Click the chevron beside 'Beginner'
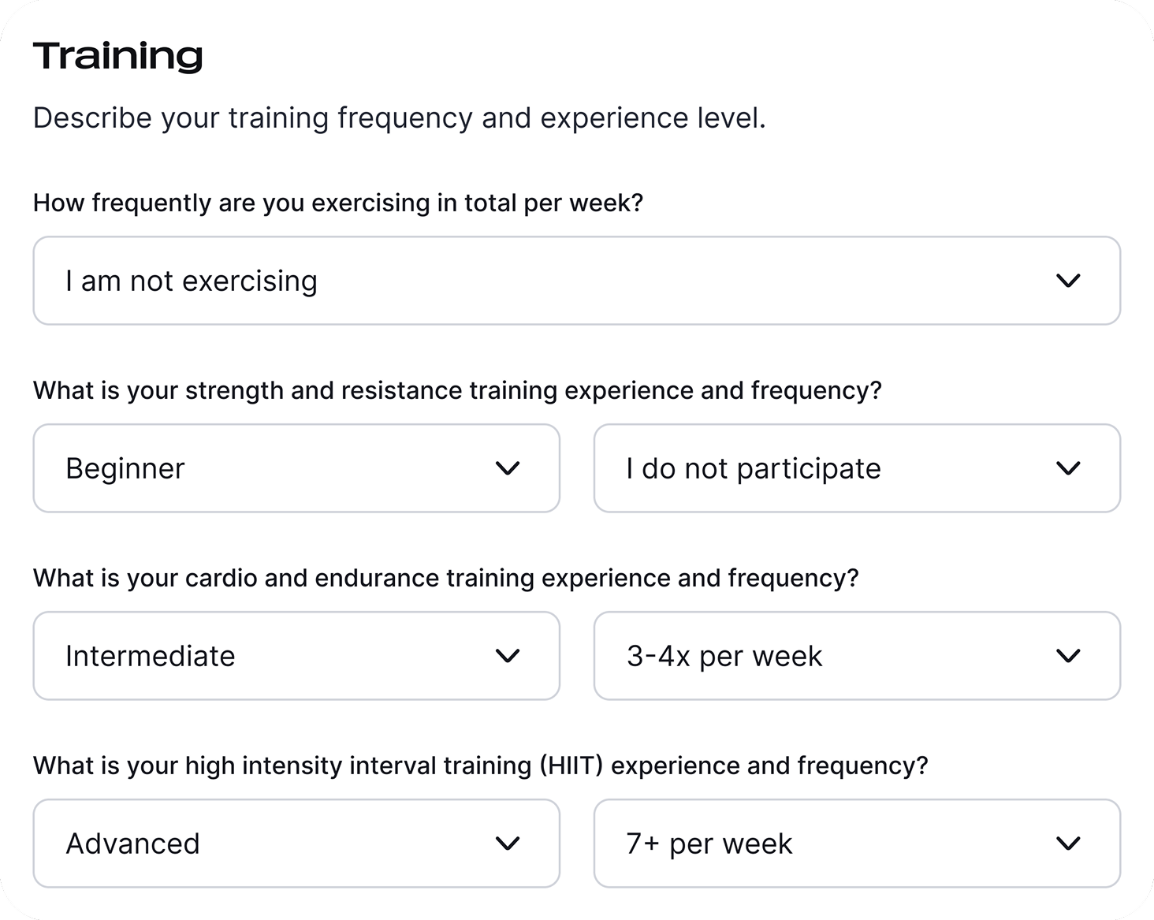The image size is (1154, 920). pos(508,468)
